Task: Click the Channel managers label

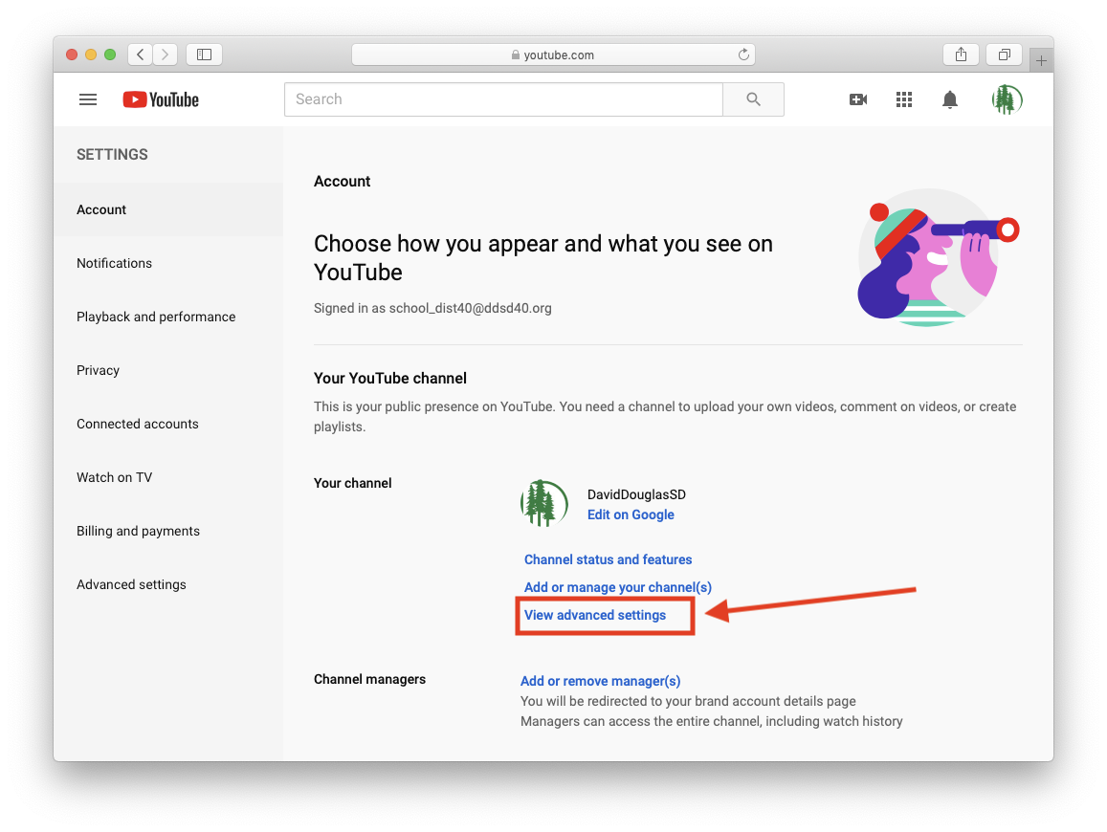Action: [x=369, y=680]
